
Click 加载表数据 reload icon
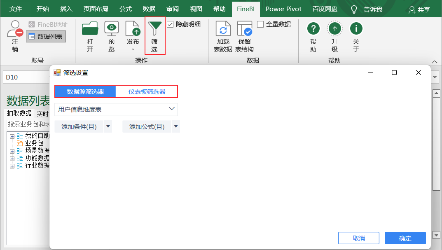click(223, 28)
